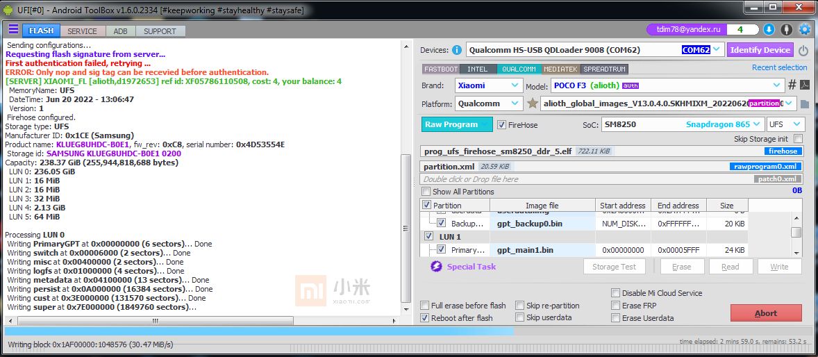Toggle the FireHose checkbox
818x357 pixels.
[501, 125]
